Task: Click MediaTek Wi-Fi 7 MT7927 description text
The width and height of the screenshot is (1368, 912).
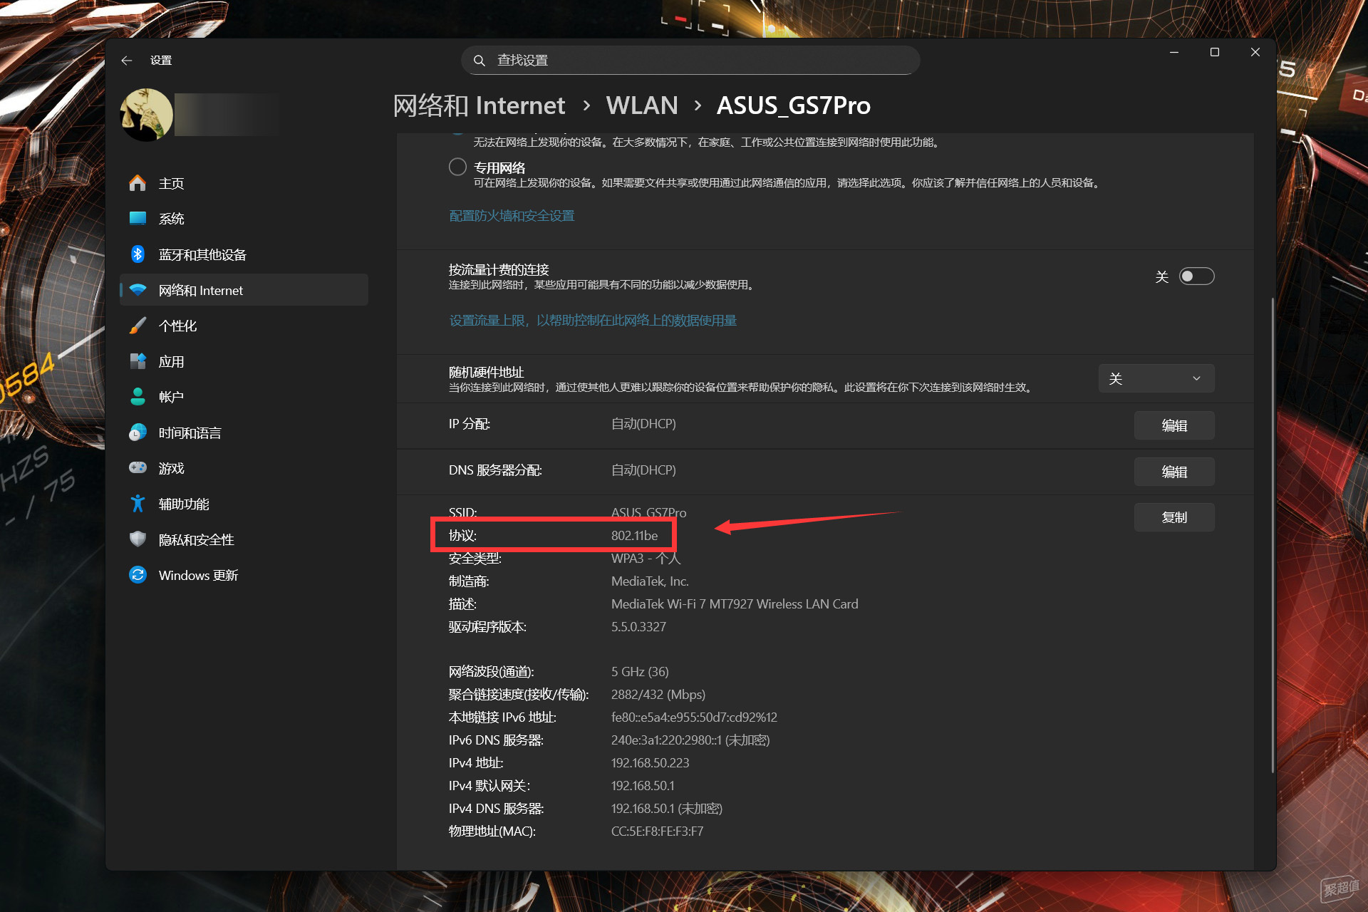Action: pyautogui.click(x=735, y=604)
